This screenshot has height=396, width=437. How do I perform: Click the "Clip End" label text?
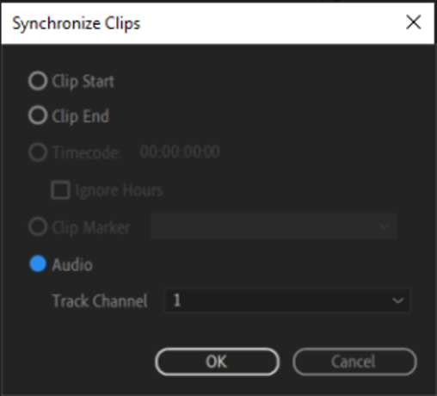coord(81,116)
